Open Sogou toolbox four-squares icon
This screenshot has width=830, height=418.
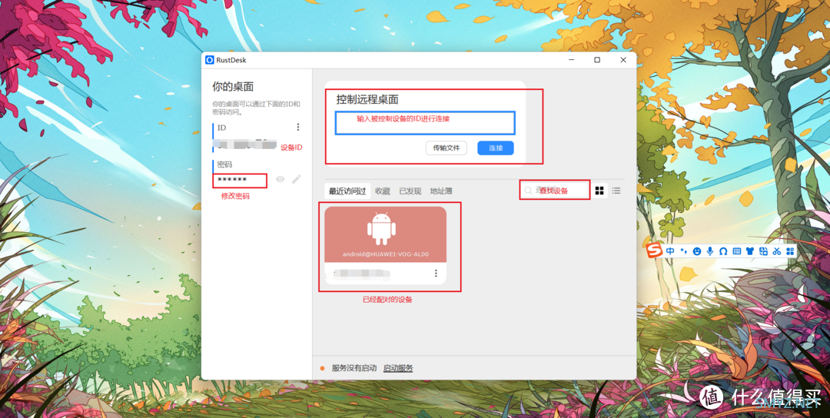790,251
